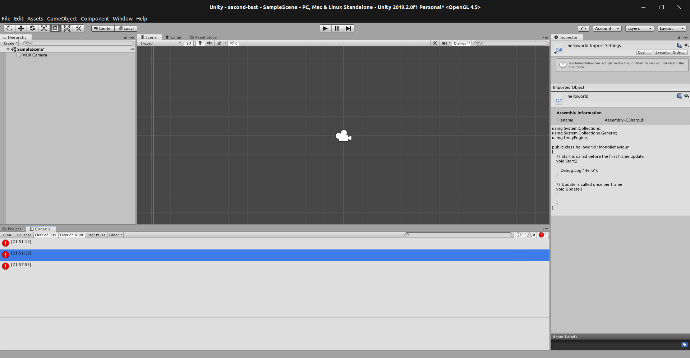Open the Console panel options menu

545,229
